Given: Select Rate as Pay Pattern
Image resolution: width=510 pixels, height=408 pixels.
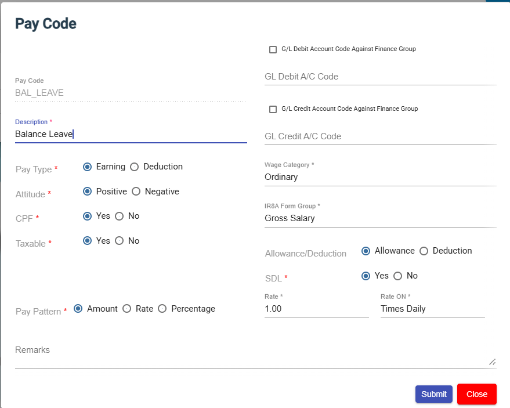Looking at the screenshot, I should point(127,309).
